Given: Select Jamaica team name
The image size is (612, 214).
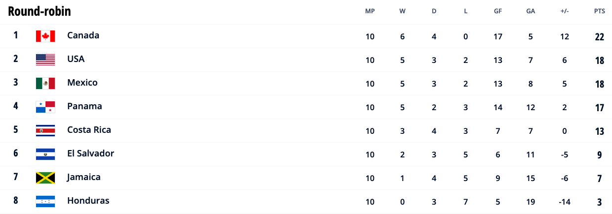Looking at the screenshot, I should coord(84,177).
